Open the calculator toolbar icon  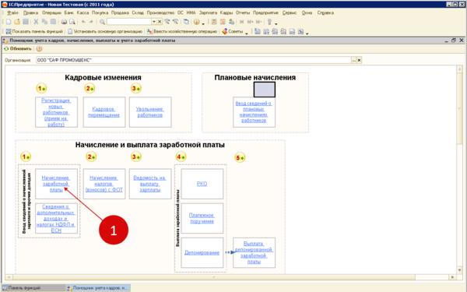(214, 22)
